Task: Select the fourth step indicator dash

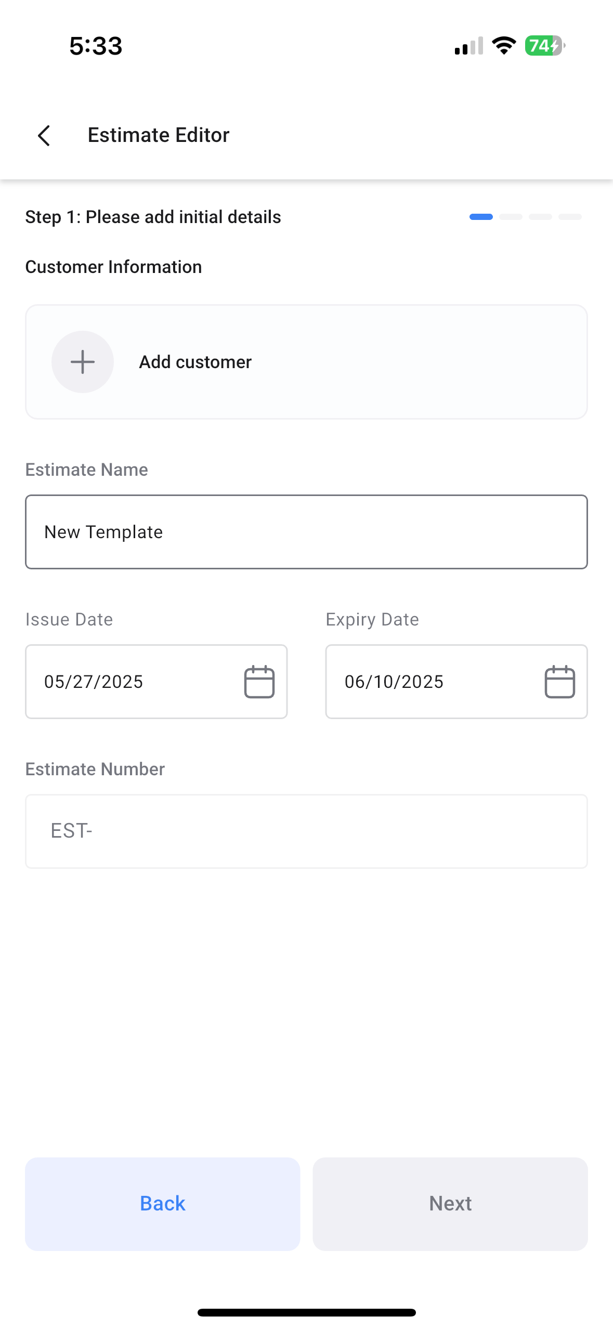Action: pyautogui.click(x=570, y=217)
